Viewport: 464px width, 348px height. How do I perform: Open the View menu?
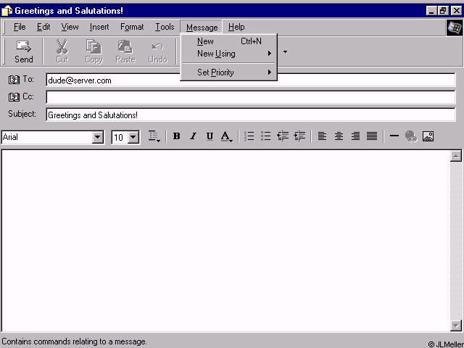[x=70, y=27]
